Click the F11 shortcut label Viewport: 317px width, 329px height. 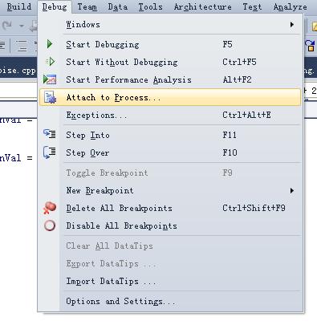pyautogui.click(x=230, y=135)
